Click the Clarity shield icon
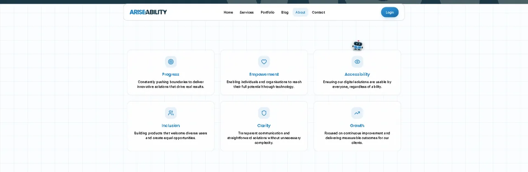This screenshot has width=528, height=172. click(264, 113)
